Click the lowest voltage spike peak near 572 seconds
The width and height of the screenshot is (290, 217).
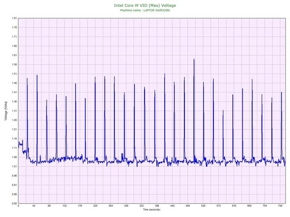tap(223, 111)
